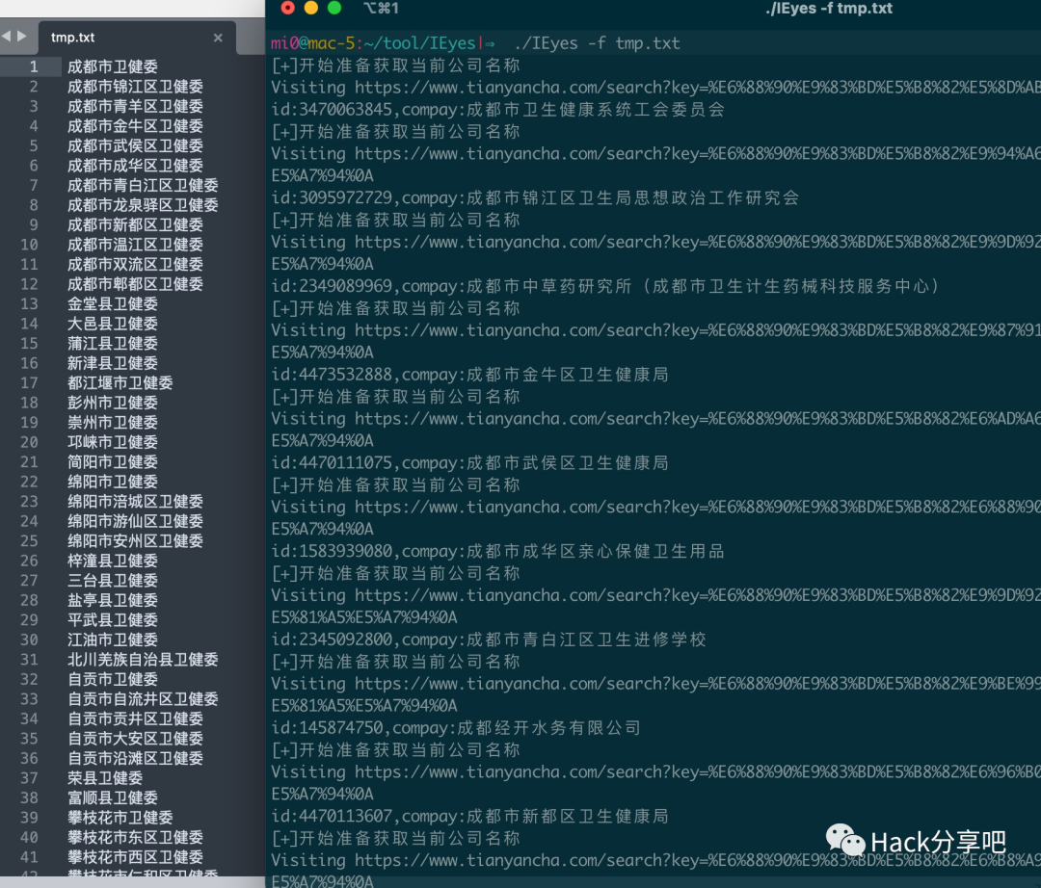This screenshot has height=888, width=1041.
Task: Go to next tab with right arrow
Action: pyautogui.click(x=22, y=36)
